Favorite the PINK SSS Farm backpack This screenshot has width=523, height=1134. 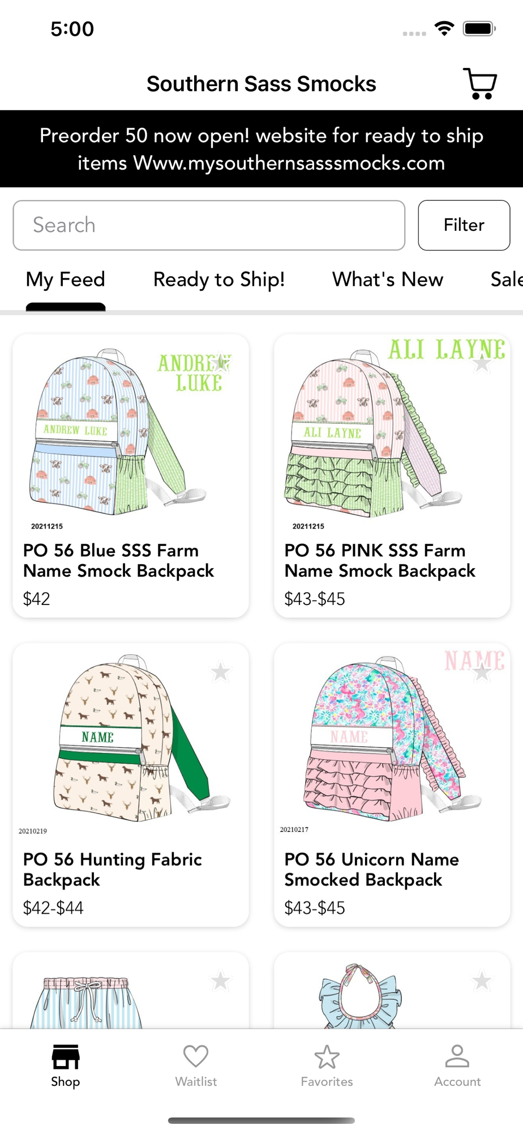point(482,363)
